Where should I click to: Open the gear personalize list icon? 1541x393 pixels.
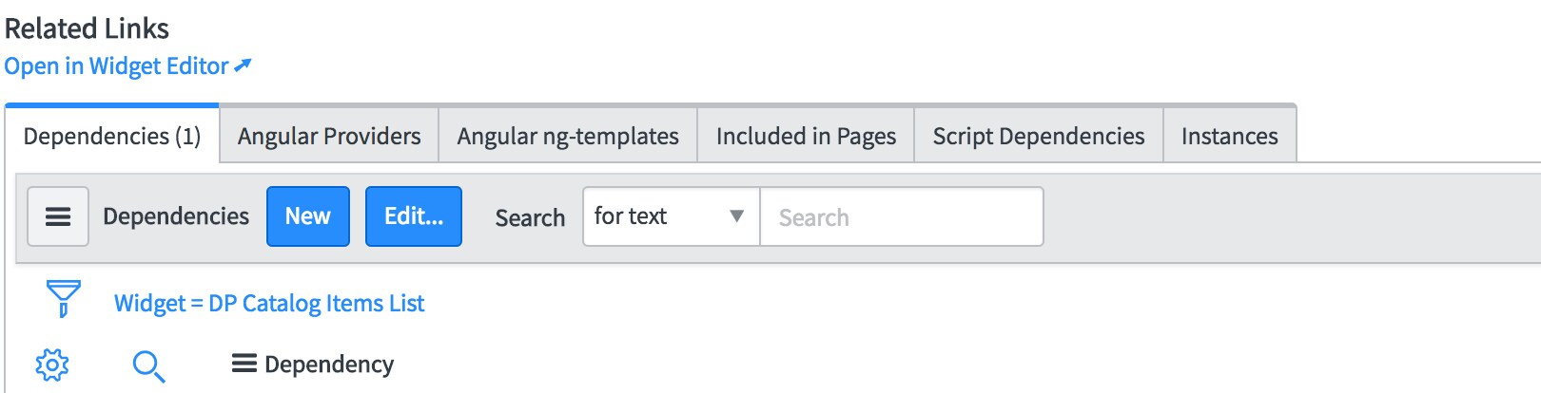click(x=52, y=365)
